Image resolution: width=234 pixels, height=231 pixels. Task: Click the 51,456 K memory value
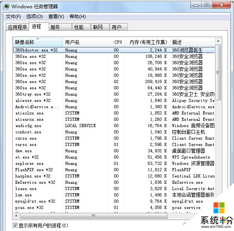pyautogui.click(x=157, y=157)
